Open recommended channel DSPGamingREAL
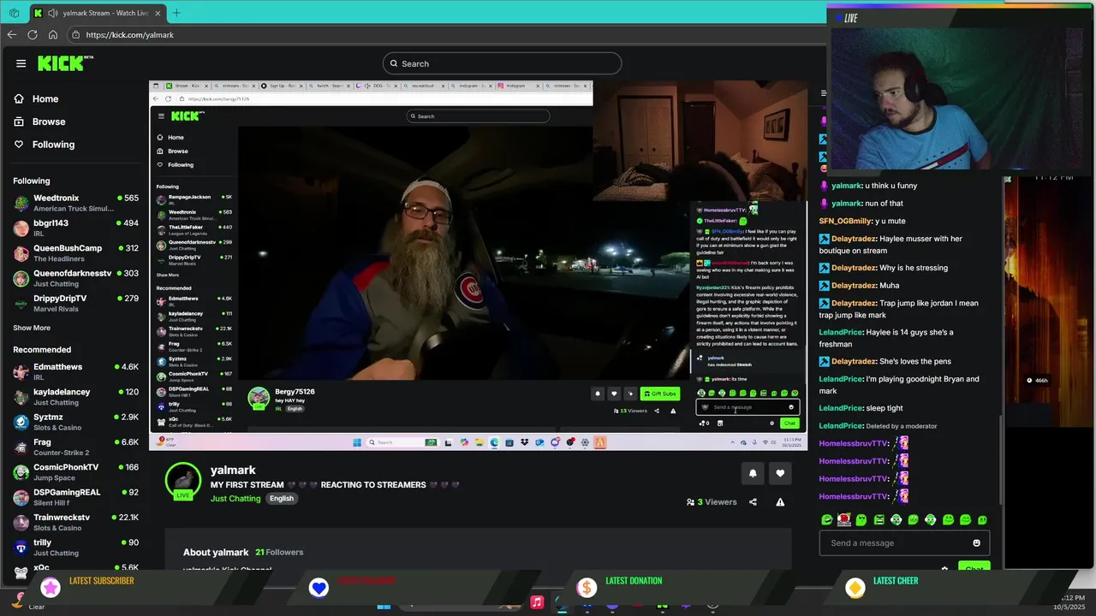Image resolution: width=1096 pixels, height=616 pixels. click(75, 496)
